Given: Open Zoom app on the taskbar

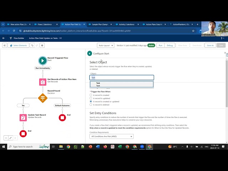Looking at the screenshot, I should pos(142,147).
